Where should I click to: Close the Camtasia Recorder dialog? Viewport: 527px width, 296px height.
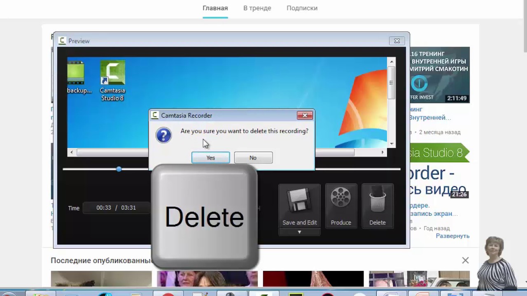point(305,115)
